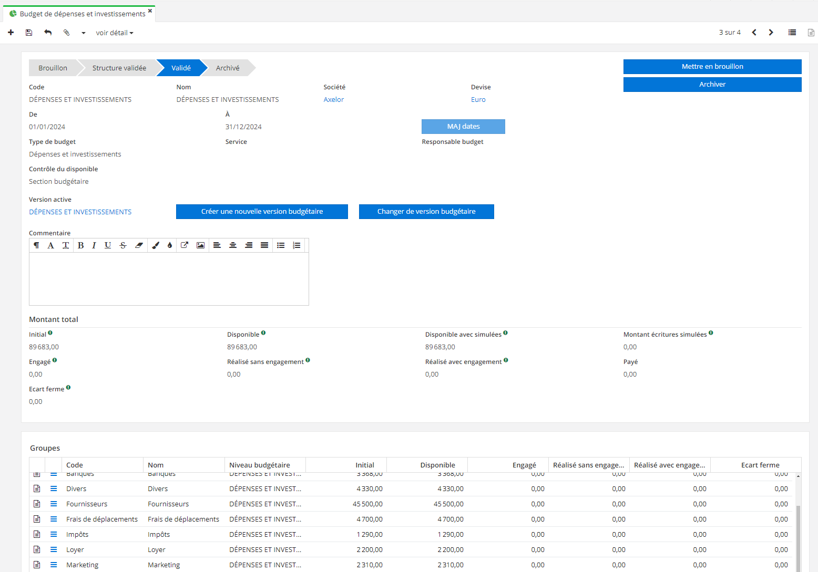Insert a numbered list in the comment
The image size is (818, 572).
[296, 245]
